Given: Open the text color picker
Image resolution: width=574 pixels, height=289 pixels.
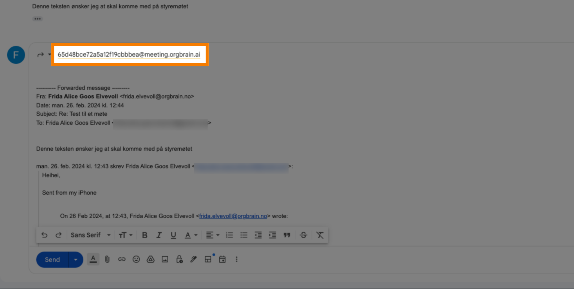Looking at the screenshot, I should tap(191, 235).
